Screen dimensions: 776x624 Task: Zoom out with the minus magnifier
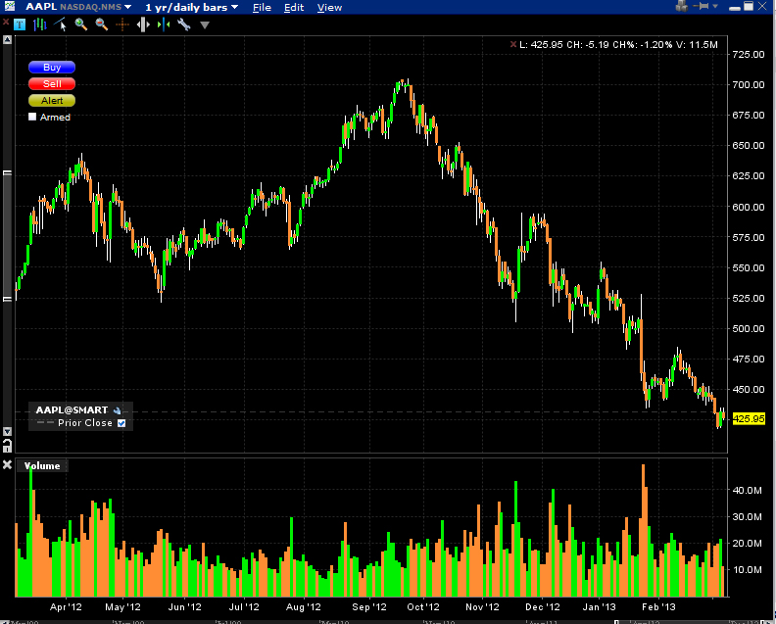(x=102, y=24)
